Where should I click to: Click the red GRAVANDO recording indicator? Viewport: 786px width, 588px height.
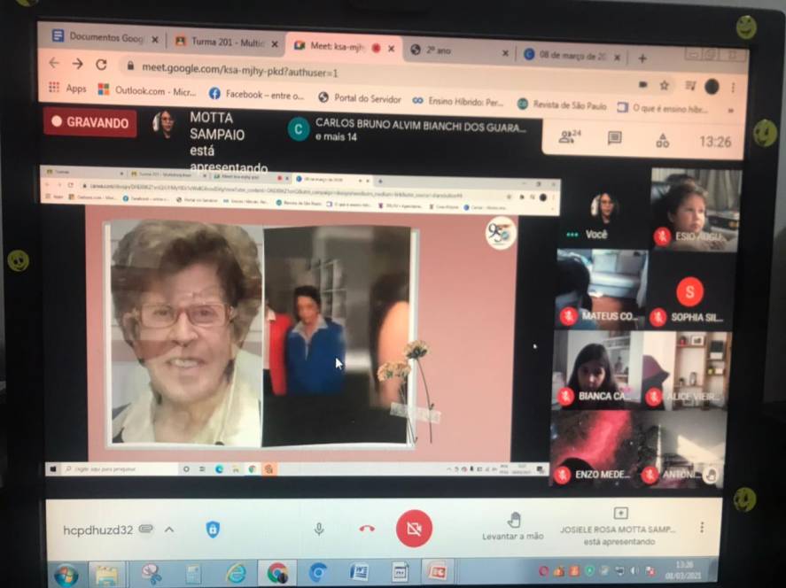click(89, 122)
